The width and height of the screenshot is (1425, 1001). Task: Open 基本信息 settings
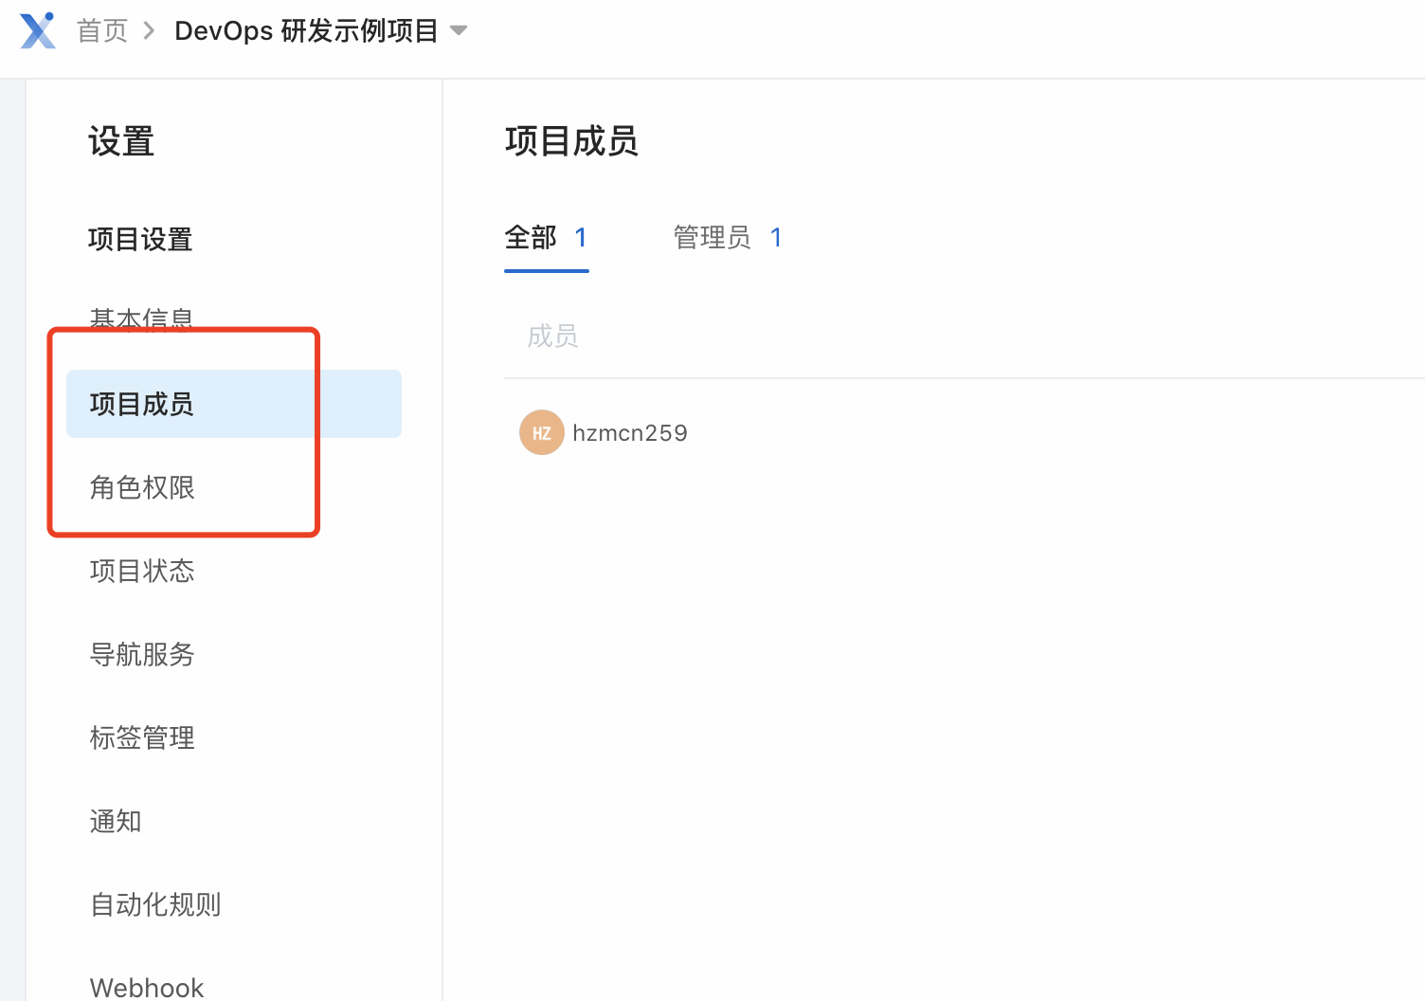coord(141,318)
